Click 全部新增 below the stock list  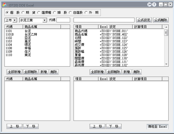pyautogui.click(x=14, y=72)
